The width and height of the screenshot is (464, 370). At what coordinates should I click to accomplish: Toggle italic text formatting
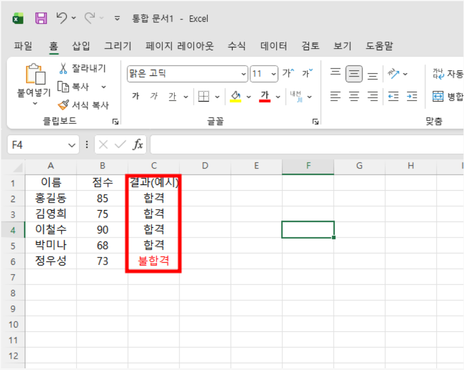pos(154,96)
